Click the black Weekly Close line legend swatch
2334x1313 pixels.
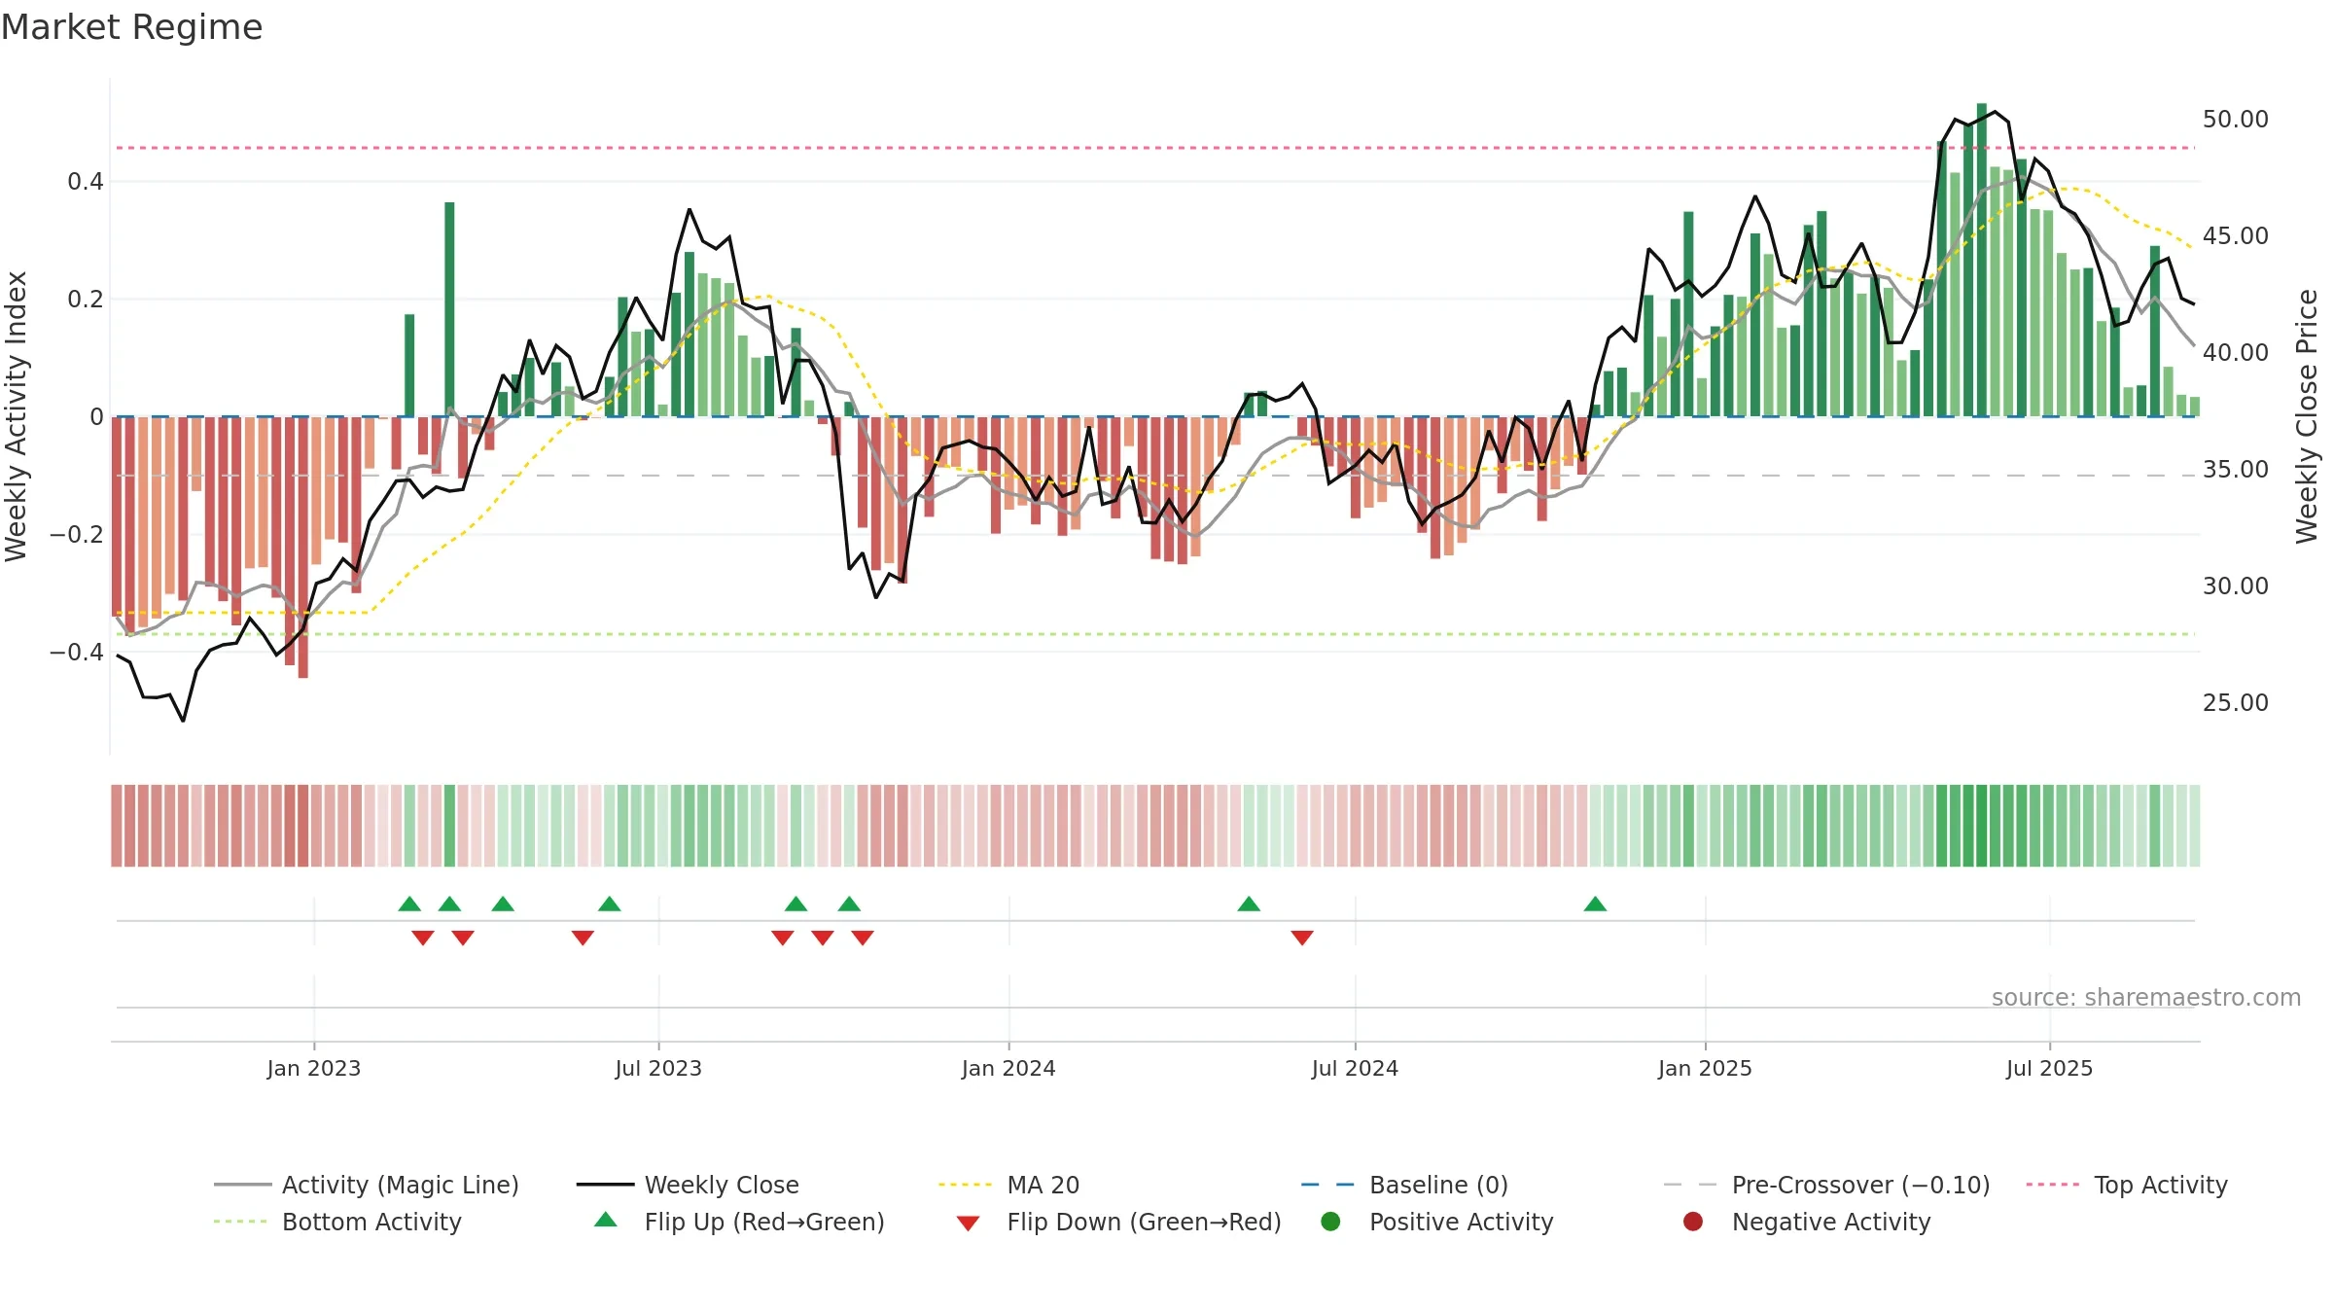pos(605,1185)
